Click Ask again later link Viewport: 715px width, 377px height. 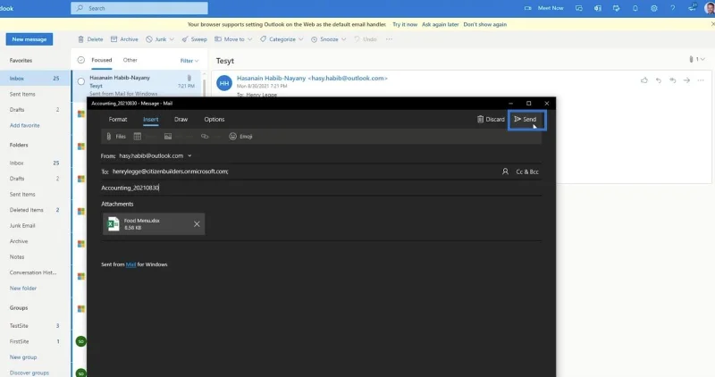[440, 25]
